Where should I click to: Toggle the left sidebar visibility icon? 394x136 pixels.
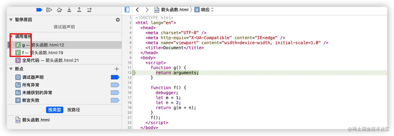tap(127, 10)
